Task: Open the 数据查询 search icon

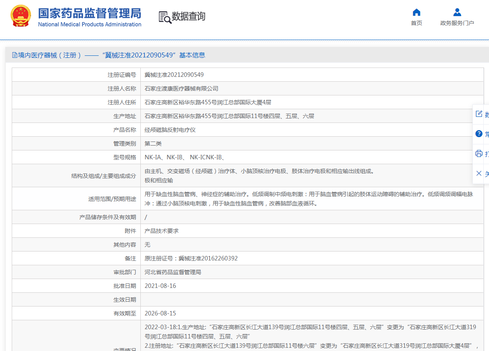Action: coord(165,17)
